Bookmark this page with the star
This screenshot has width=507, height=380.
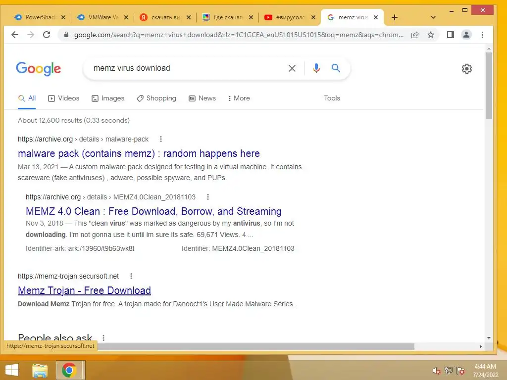(x=431, y=35)
